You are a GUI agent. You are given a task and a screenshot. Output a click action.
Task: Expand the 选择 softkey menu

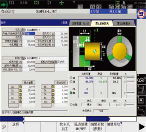(x=16, y=127)
